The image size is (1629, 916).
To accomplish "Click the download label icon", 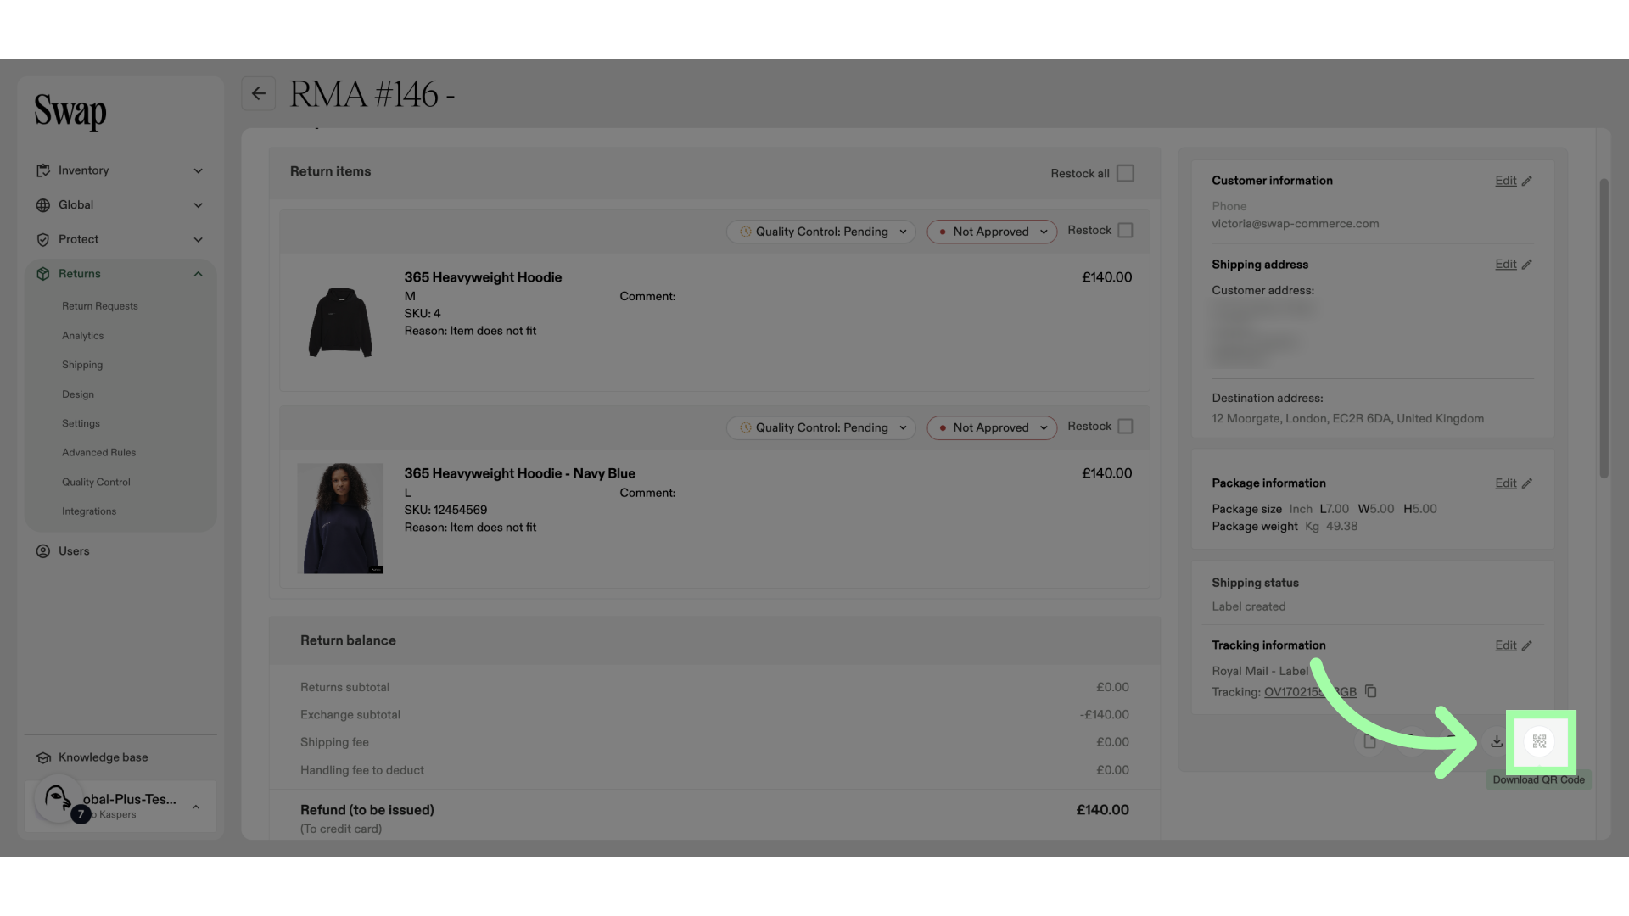I will 1497,741.
